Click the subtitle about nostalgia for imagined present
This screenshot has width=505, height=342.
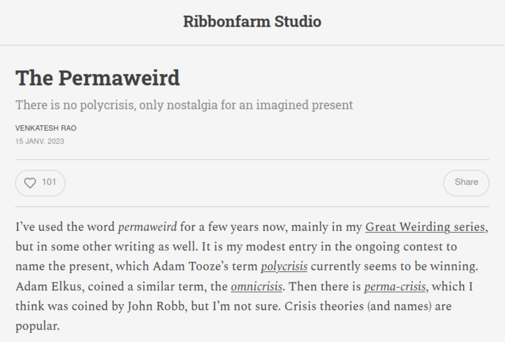184,104
